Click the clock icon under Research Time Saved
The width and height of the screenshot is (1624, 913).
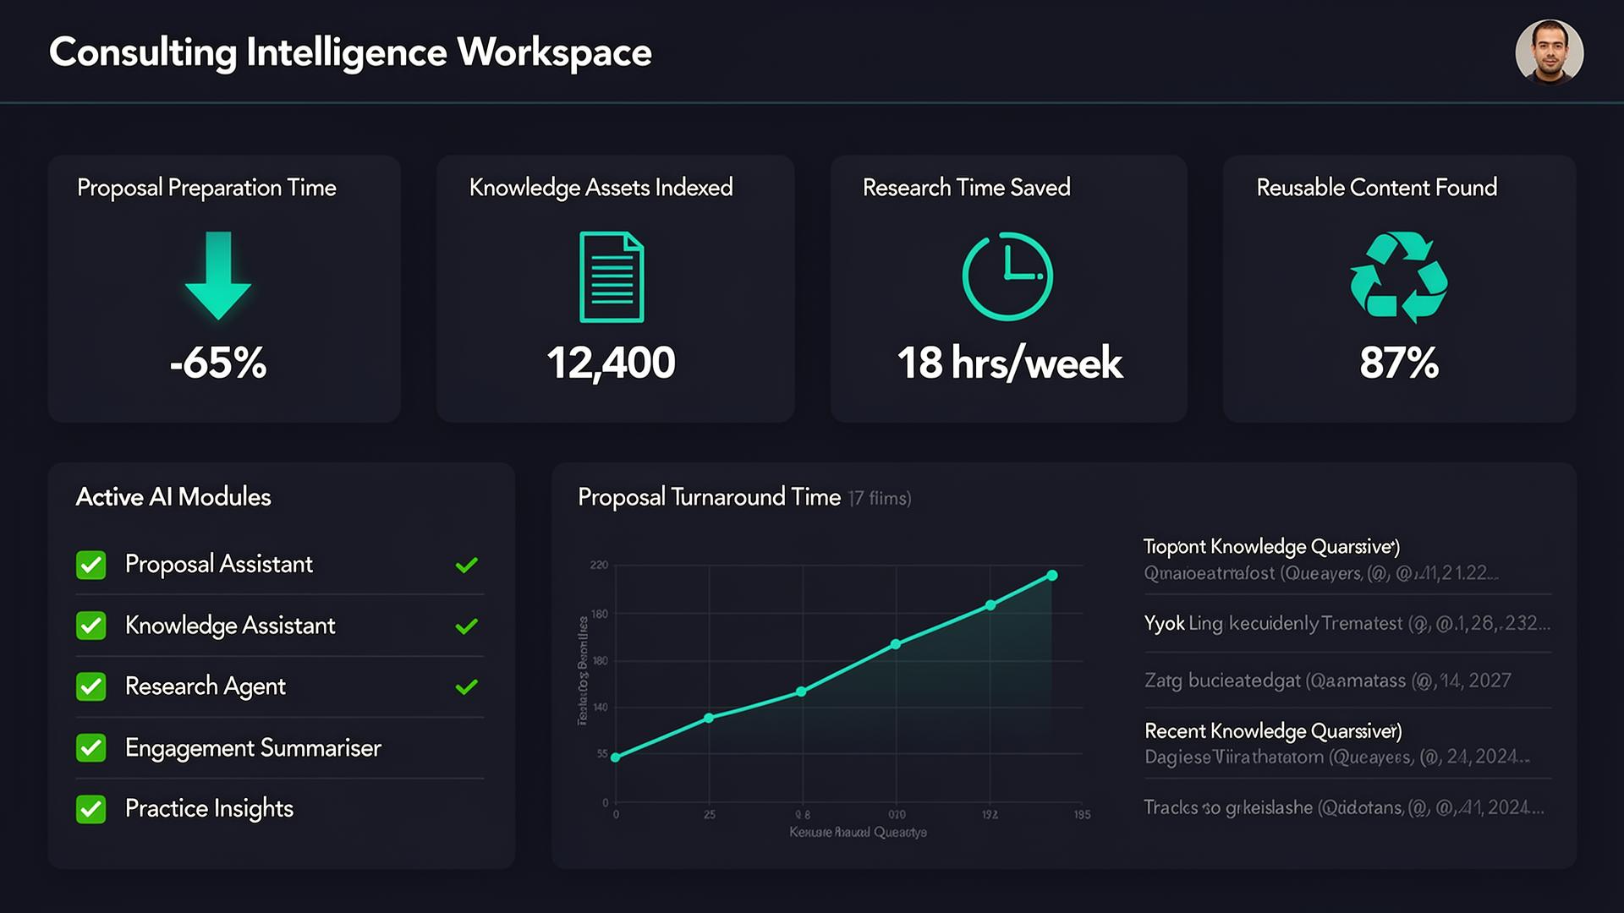(1007, 276)
